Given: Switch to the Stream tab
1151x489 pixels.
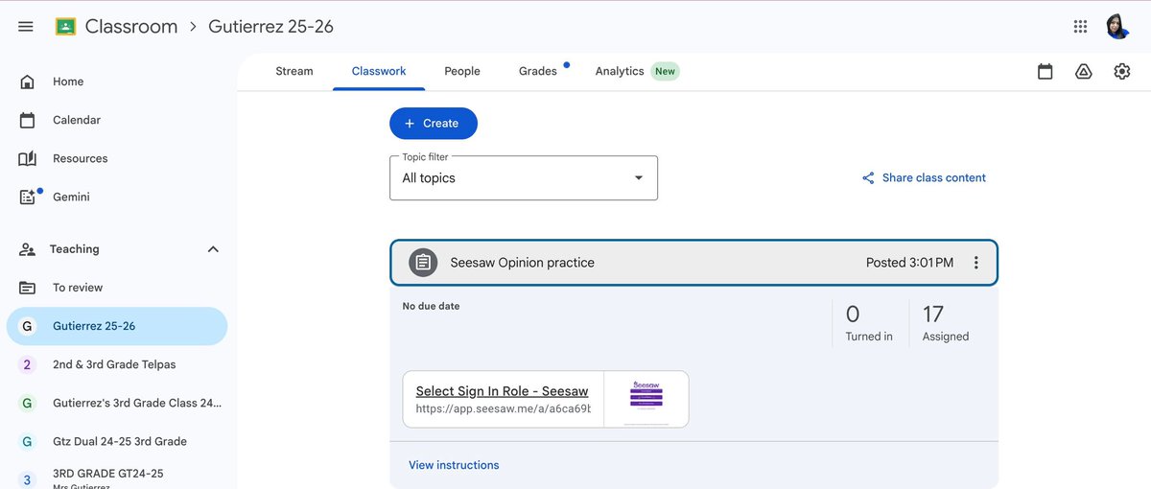Looking at the screenshot, I should (294, 71).
